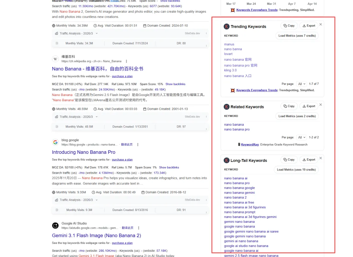353x257 pixels.
Task: Click the 173.34K website keywords value
Action: coord(160,173)
